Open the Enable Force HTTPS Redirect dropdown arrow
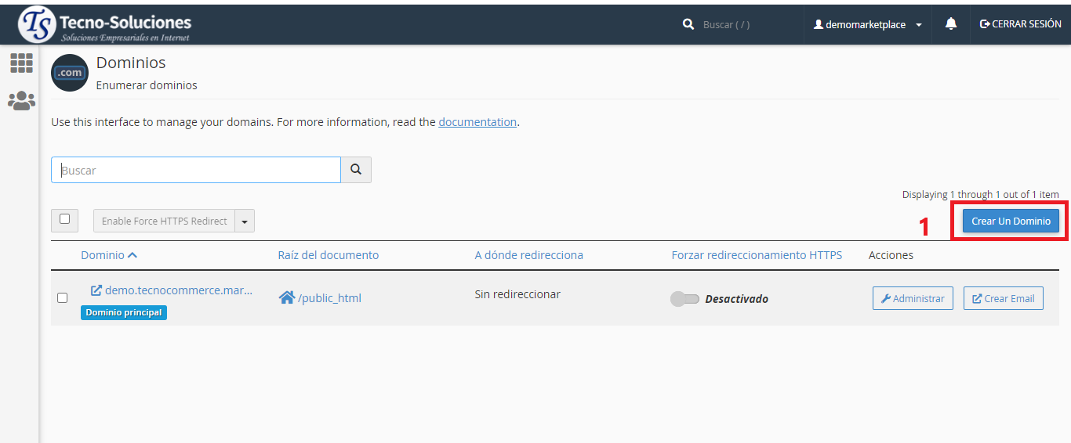The image size is (1071, 443). (x=245, y=221)
